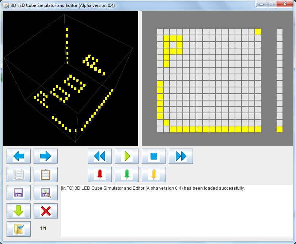Select the yellow bottom cell of layer column

[280, 129]
